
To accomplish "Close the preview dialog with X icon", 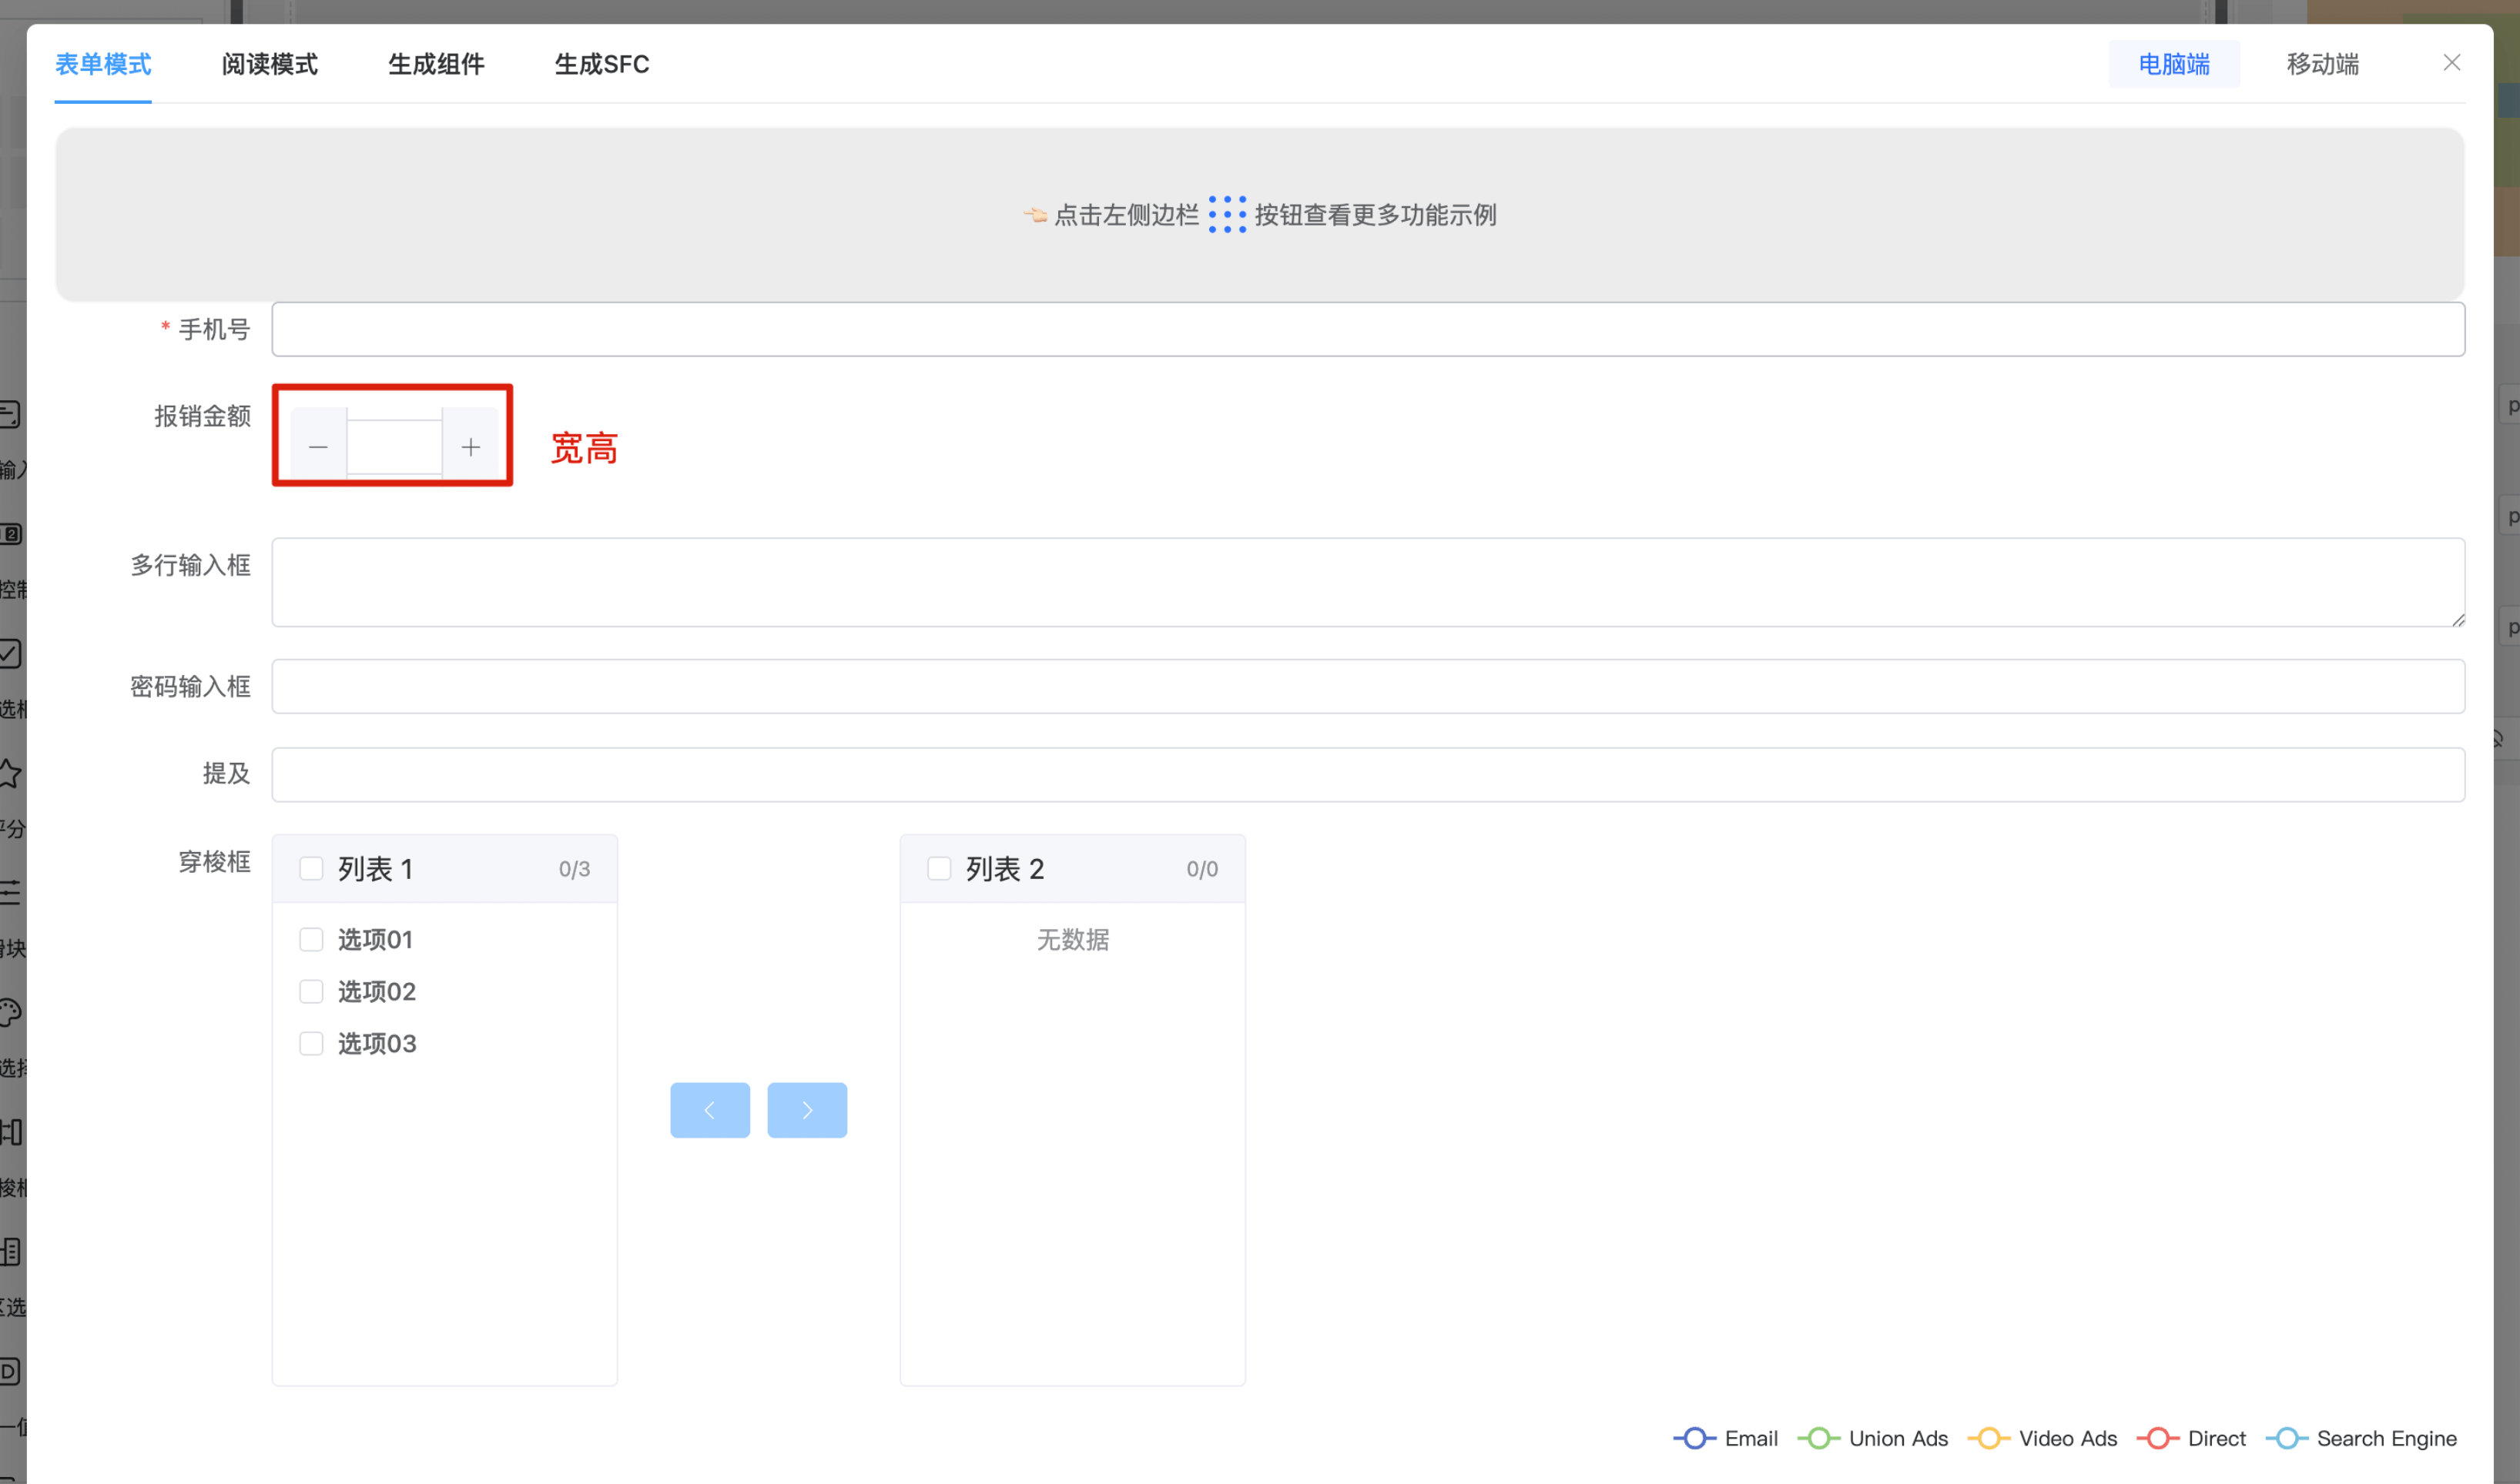I will coord(2451,63).
